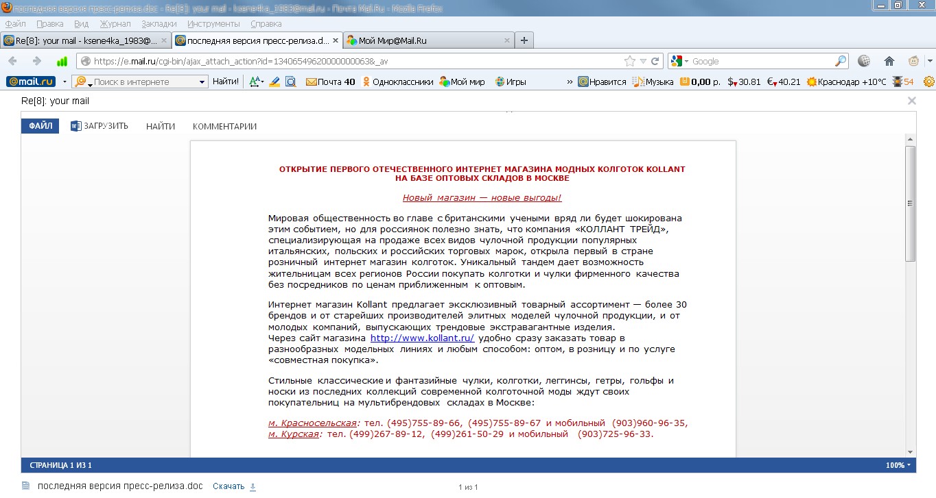Open toolbar settings gear icon
The width and height of the screenshot is (936, 498).
pos(929,82)
